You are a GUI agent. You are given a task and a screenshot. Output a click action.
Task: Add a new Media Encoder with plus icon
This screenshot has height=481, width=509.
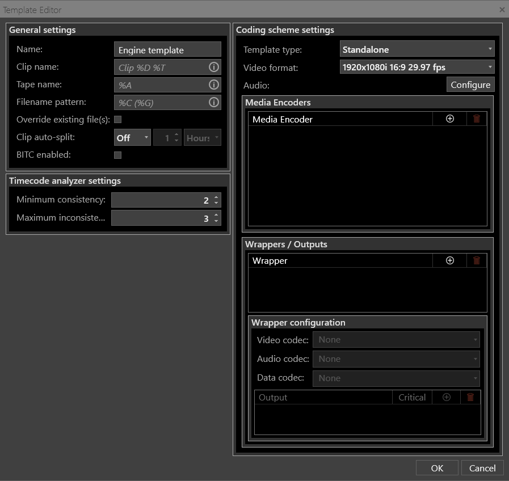pos(449,119)
